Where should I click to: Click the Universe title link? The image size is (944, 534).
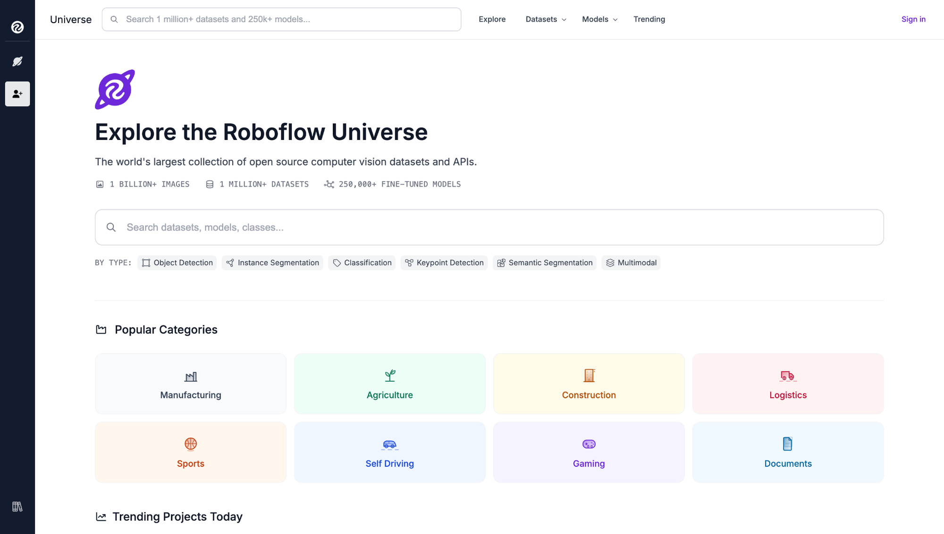pyautogui.click(x=71, y=19)
